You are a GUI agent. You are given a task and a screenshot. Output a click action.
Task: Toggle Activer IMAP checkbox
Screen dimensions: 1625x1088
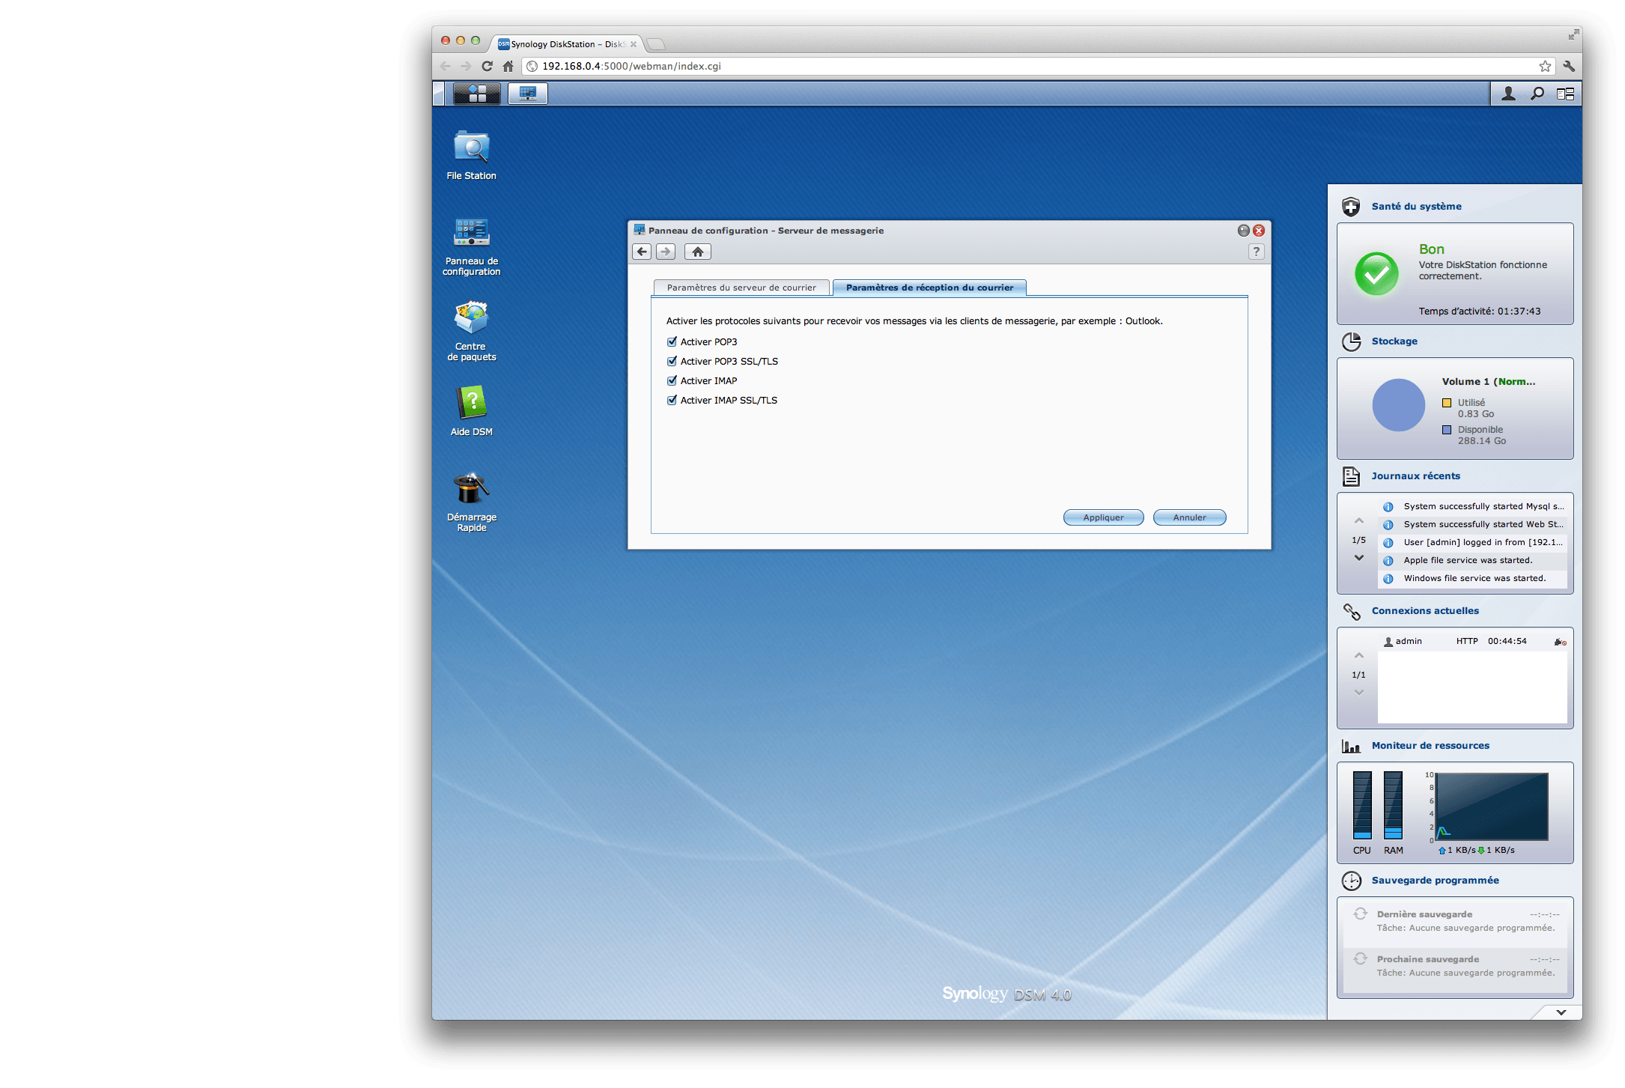pyautogui.click(x=672, y=380)
